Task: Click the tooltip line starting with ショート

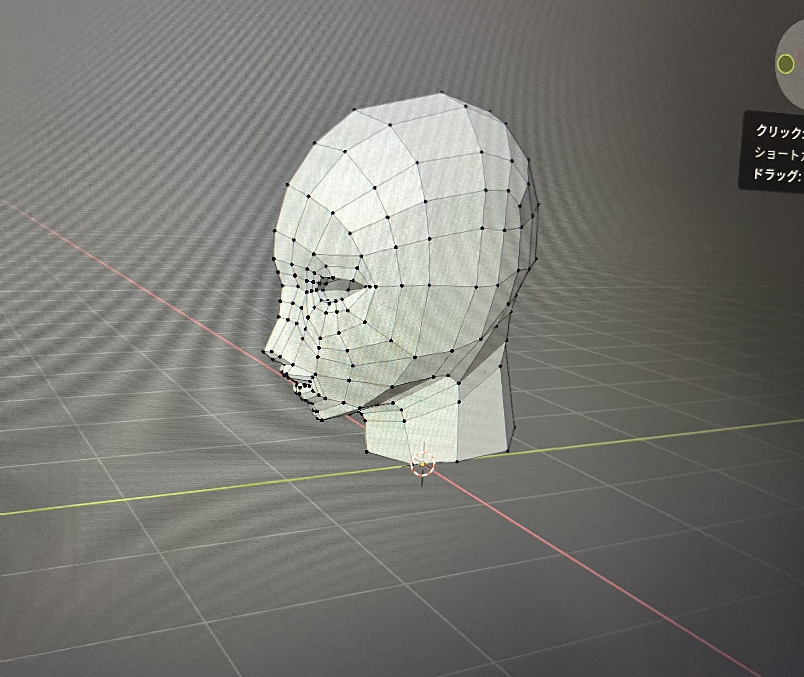Action: point(778,153)
